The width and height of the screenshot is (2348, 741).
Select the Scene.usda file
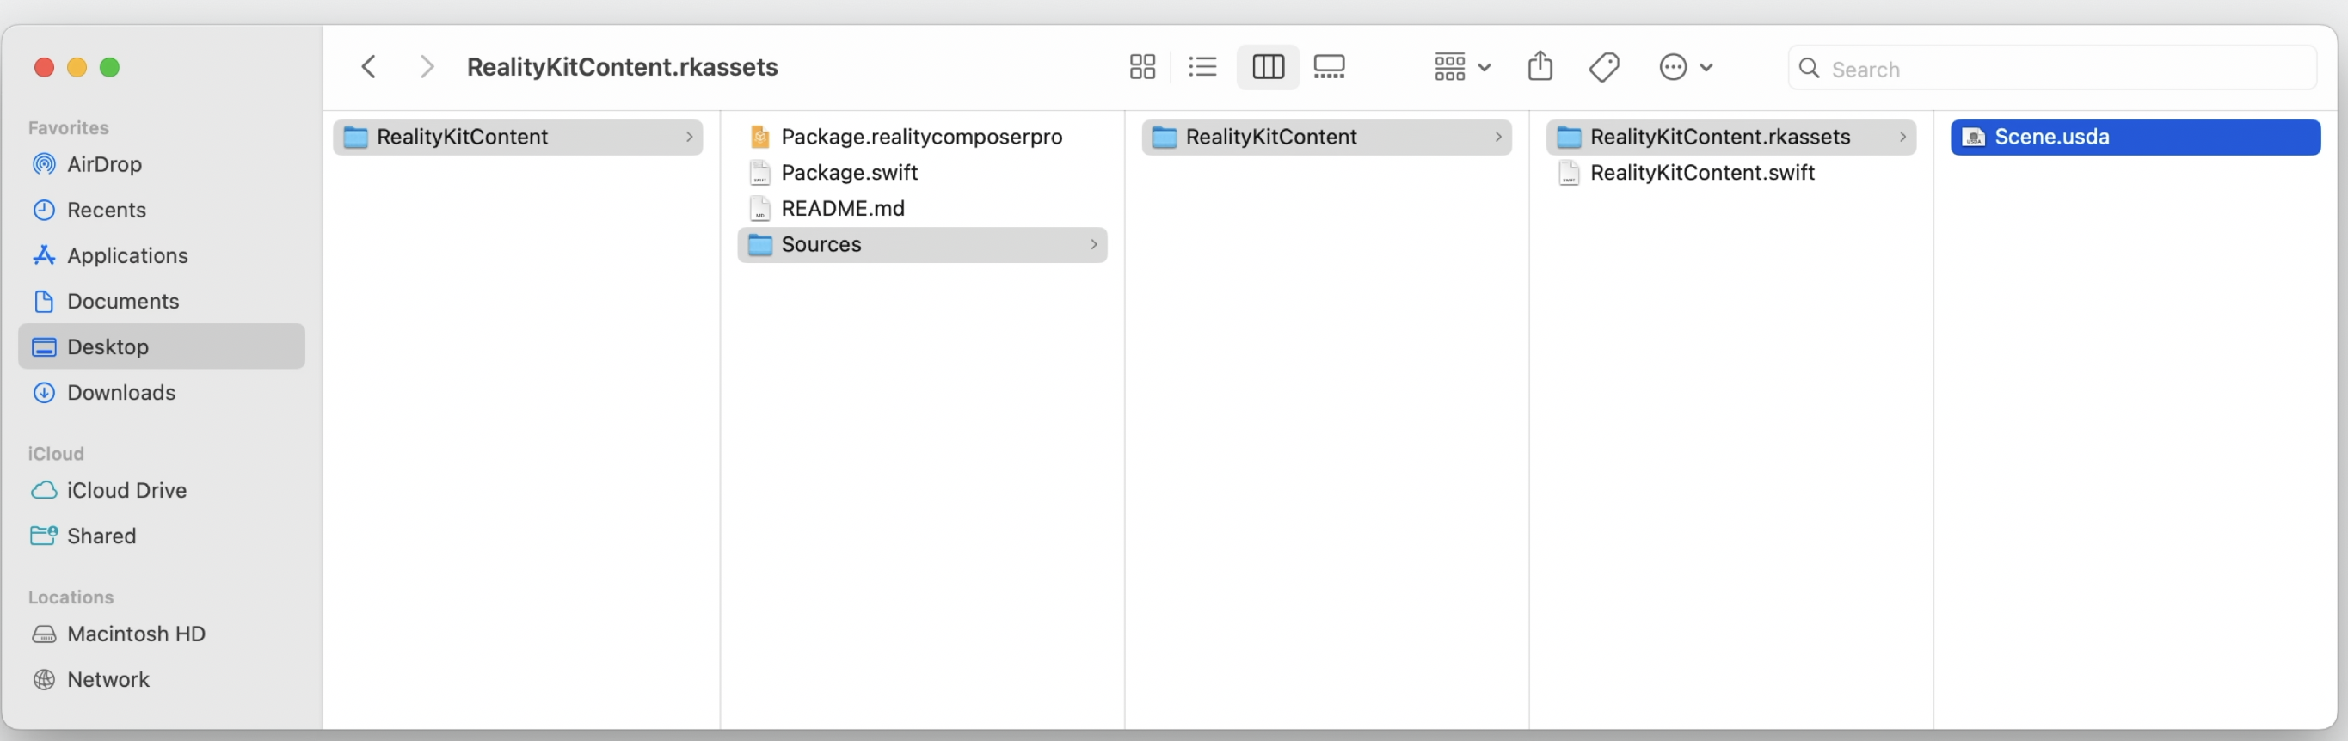(2051, 137)
